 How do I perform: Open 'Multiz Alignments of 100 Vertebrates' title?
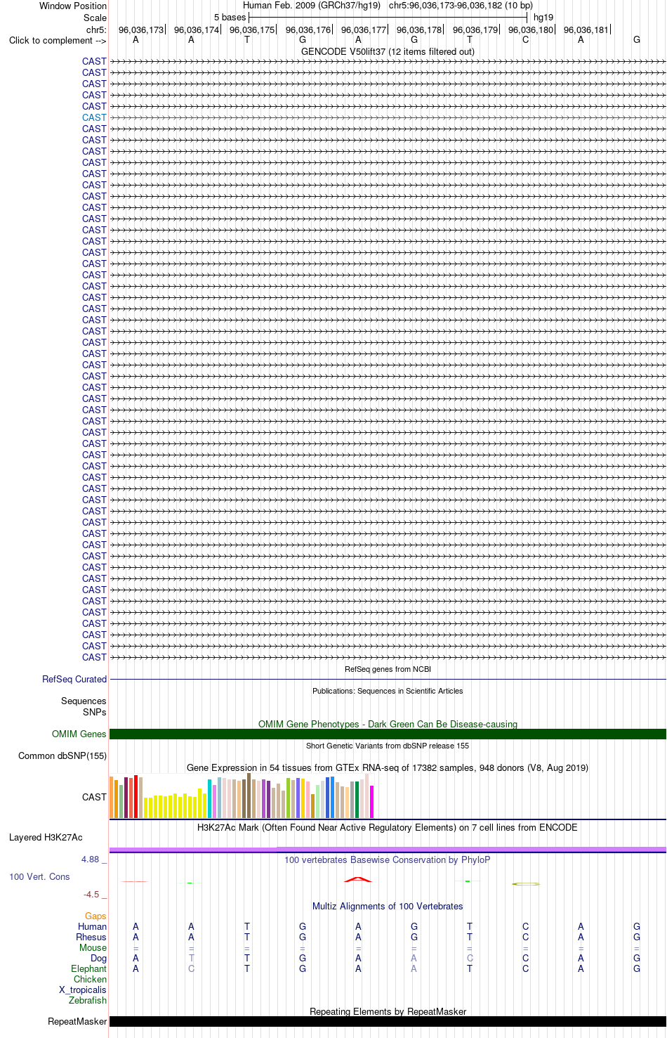388,906
